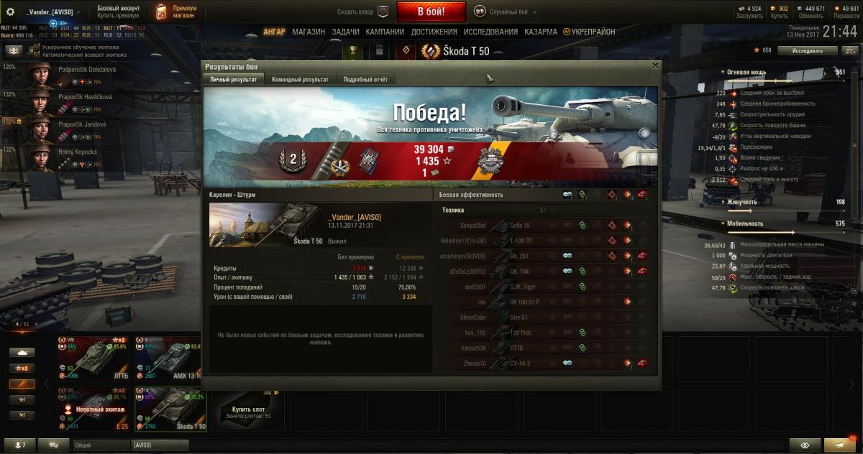Toggle the x2 bonus tank filter
The height and width of the screenshot is (454, 863).
point(22,368)
